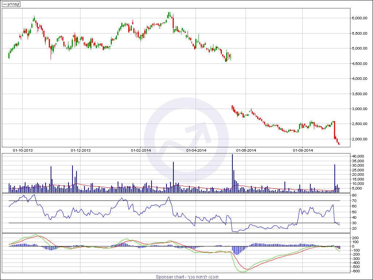373x280 pixels.
Task: Click the -600 MACD axis label
Action: click(x=356, y=271)
